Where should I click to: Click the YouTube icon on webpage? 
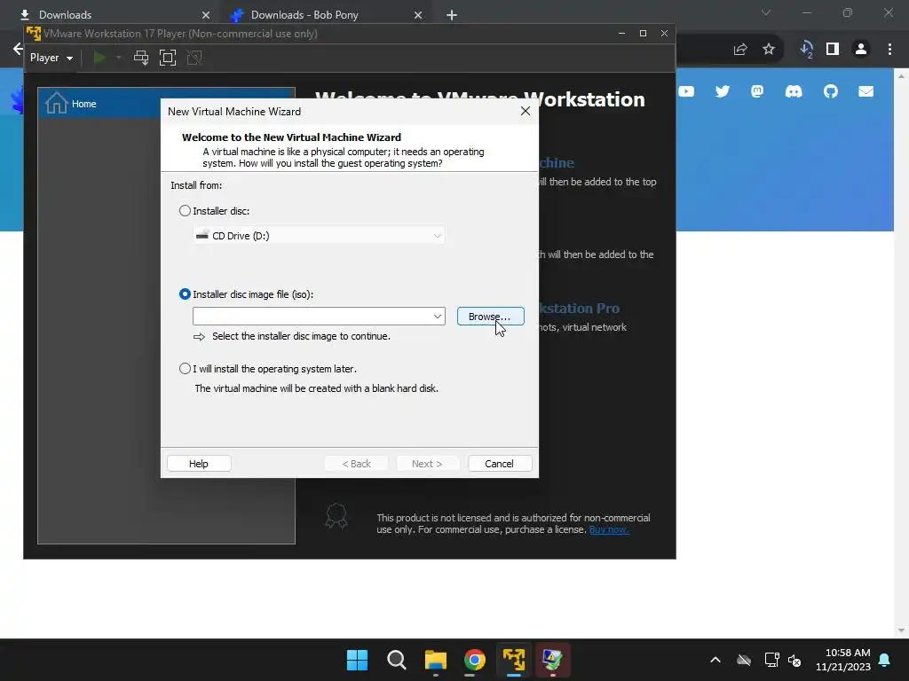(x=686, y=91)
